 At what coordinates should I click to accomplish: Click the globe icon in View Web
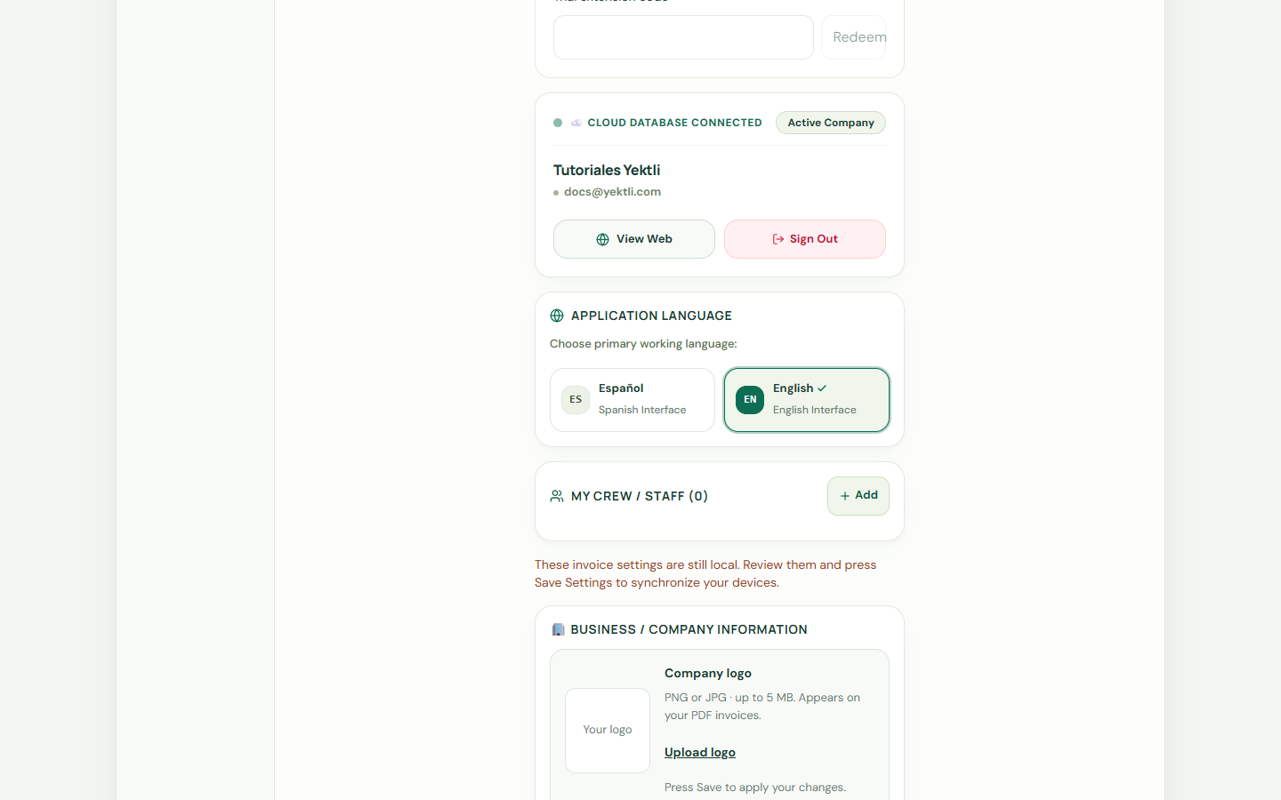pyautogui.click(x=602, y=239)
